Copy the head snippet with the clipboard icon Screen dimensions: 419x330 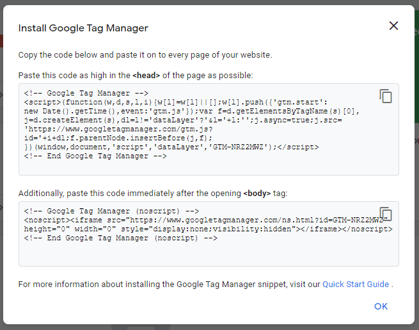(386, 96)
